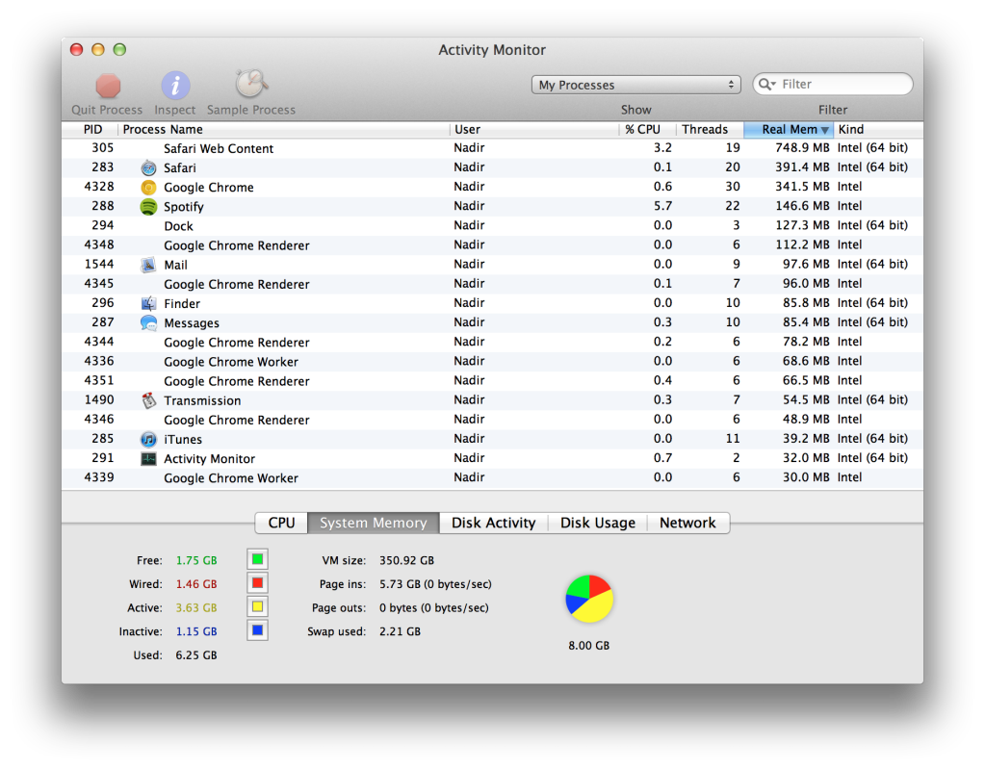Click the 3.63 GB Active value
This screenshot has height=769, width=985.
[x=196, y=608]
